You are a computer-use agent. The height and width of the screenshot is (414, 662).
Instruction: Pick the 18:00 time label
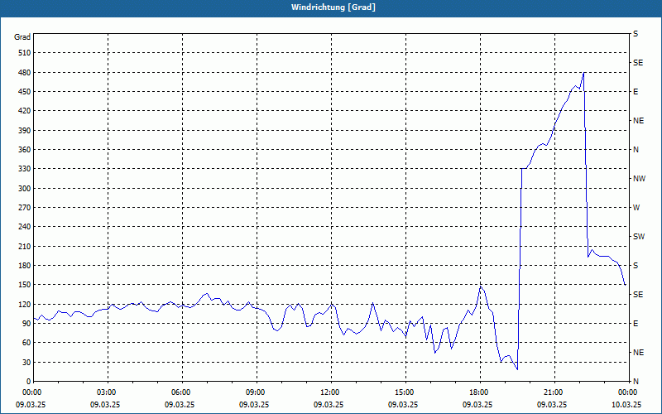481,392
